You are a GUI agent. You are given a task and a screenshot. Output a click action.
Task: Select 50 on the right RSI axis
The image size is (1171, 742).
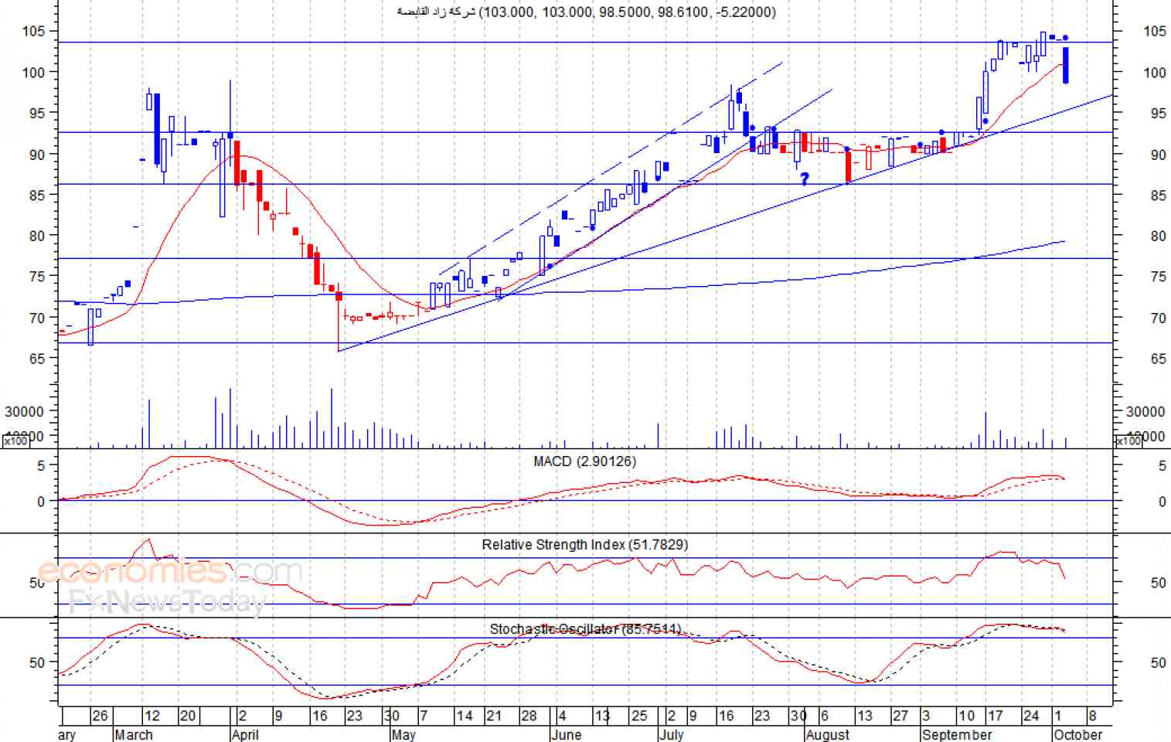click(1158, 583)
